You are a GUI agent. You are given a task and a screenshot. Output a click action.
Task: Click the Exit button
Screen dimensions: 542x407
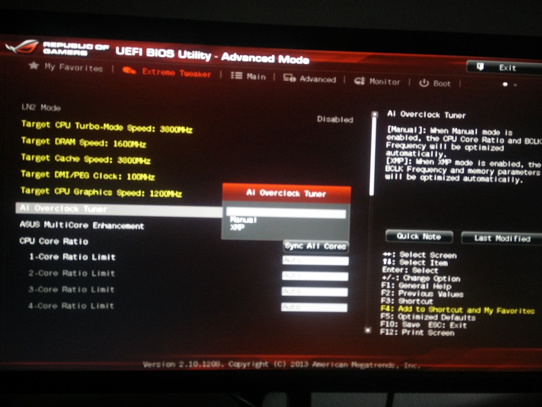point(504,67)
